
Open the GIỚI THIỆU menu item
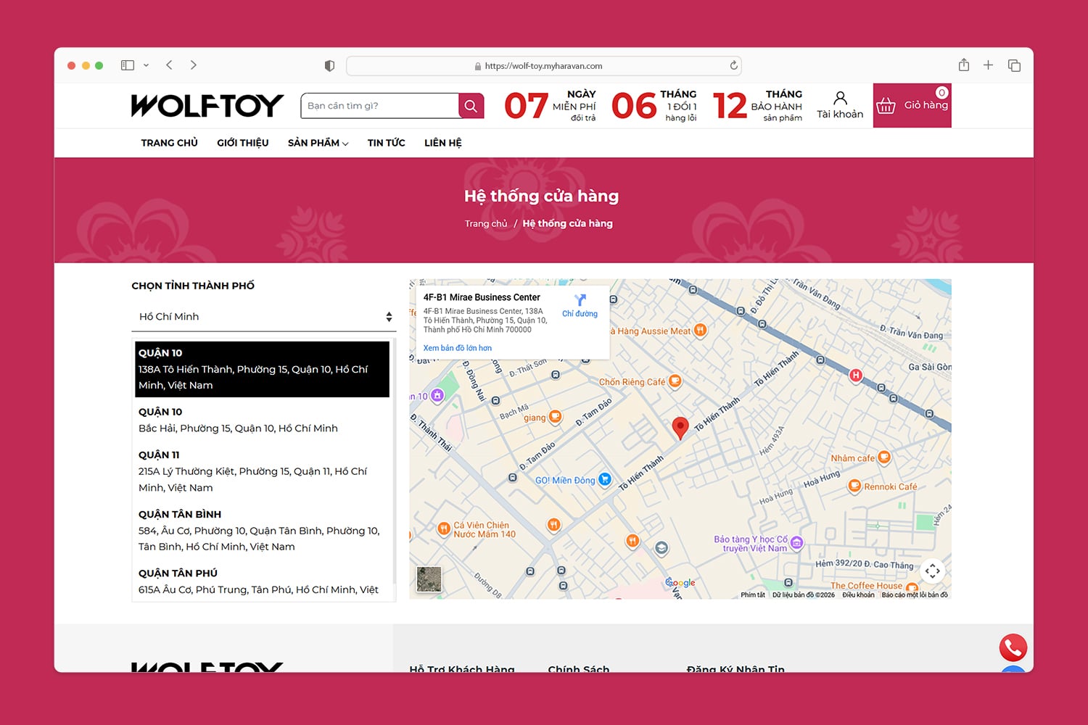[242, 143]
